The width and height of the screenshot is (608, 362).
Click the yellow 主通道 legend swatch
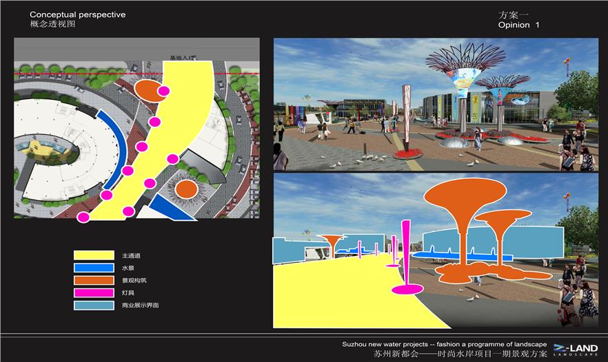click(94, 255)
